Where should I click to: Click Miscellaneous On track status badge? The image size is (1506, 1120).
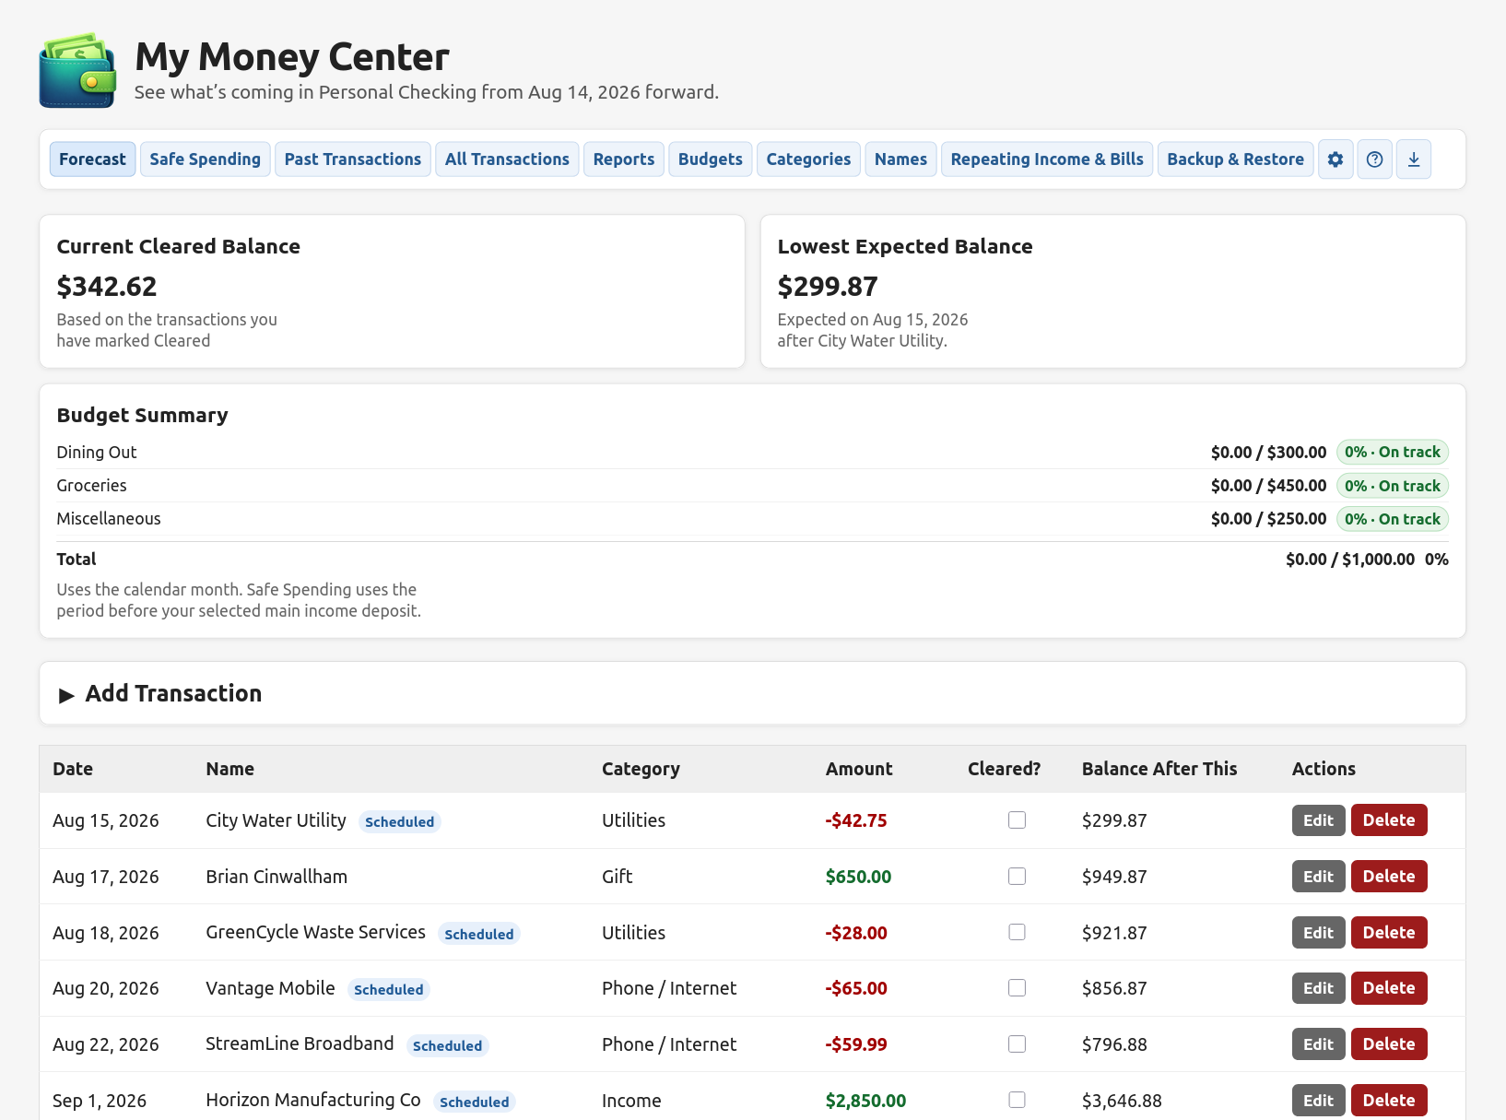tap(1393, 519)
